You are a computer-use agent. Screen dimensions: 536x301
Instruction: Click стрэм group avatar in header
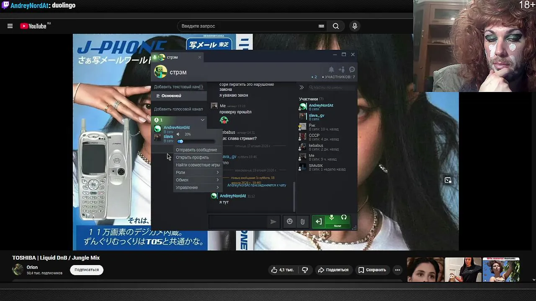[x=161, y=72]
